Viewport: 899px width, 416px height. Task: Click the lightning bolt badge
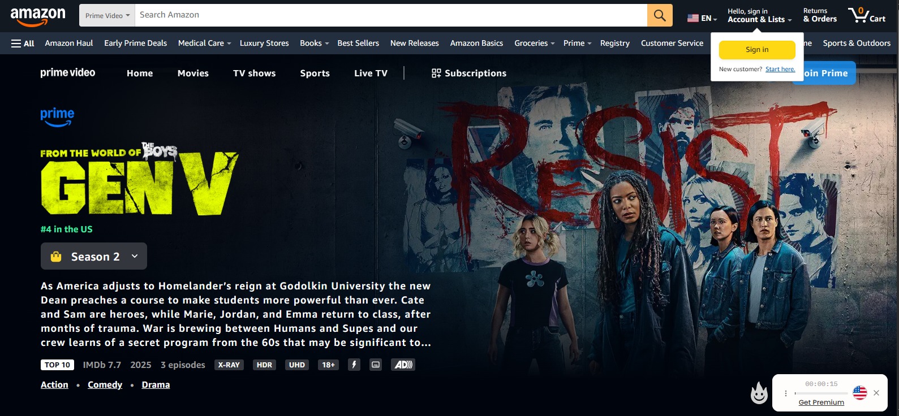coord(354,365)
